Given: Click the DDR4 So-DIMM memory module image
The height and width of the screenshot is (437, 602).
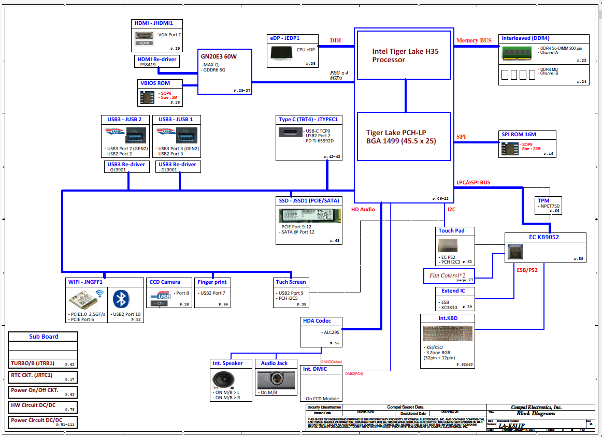Looking at the screenshot, I should tap(517, 53).
